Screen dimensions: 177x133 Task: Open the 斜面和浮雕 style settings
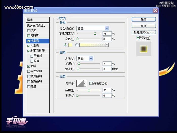[x=37, y=51]
